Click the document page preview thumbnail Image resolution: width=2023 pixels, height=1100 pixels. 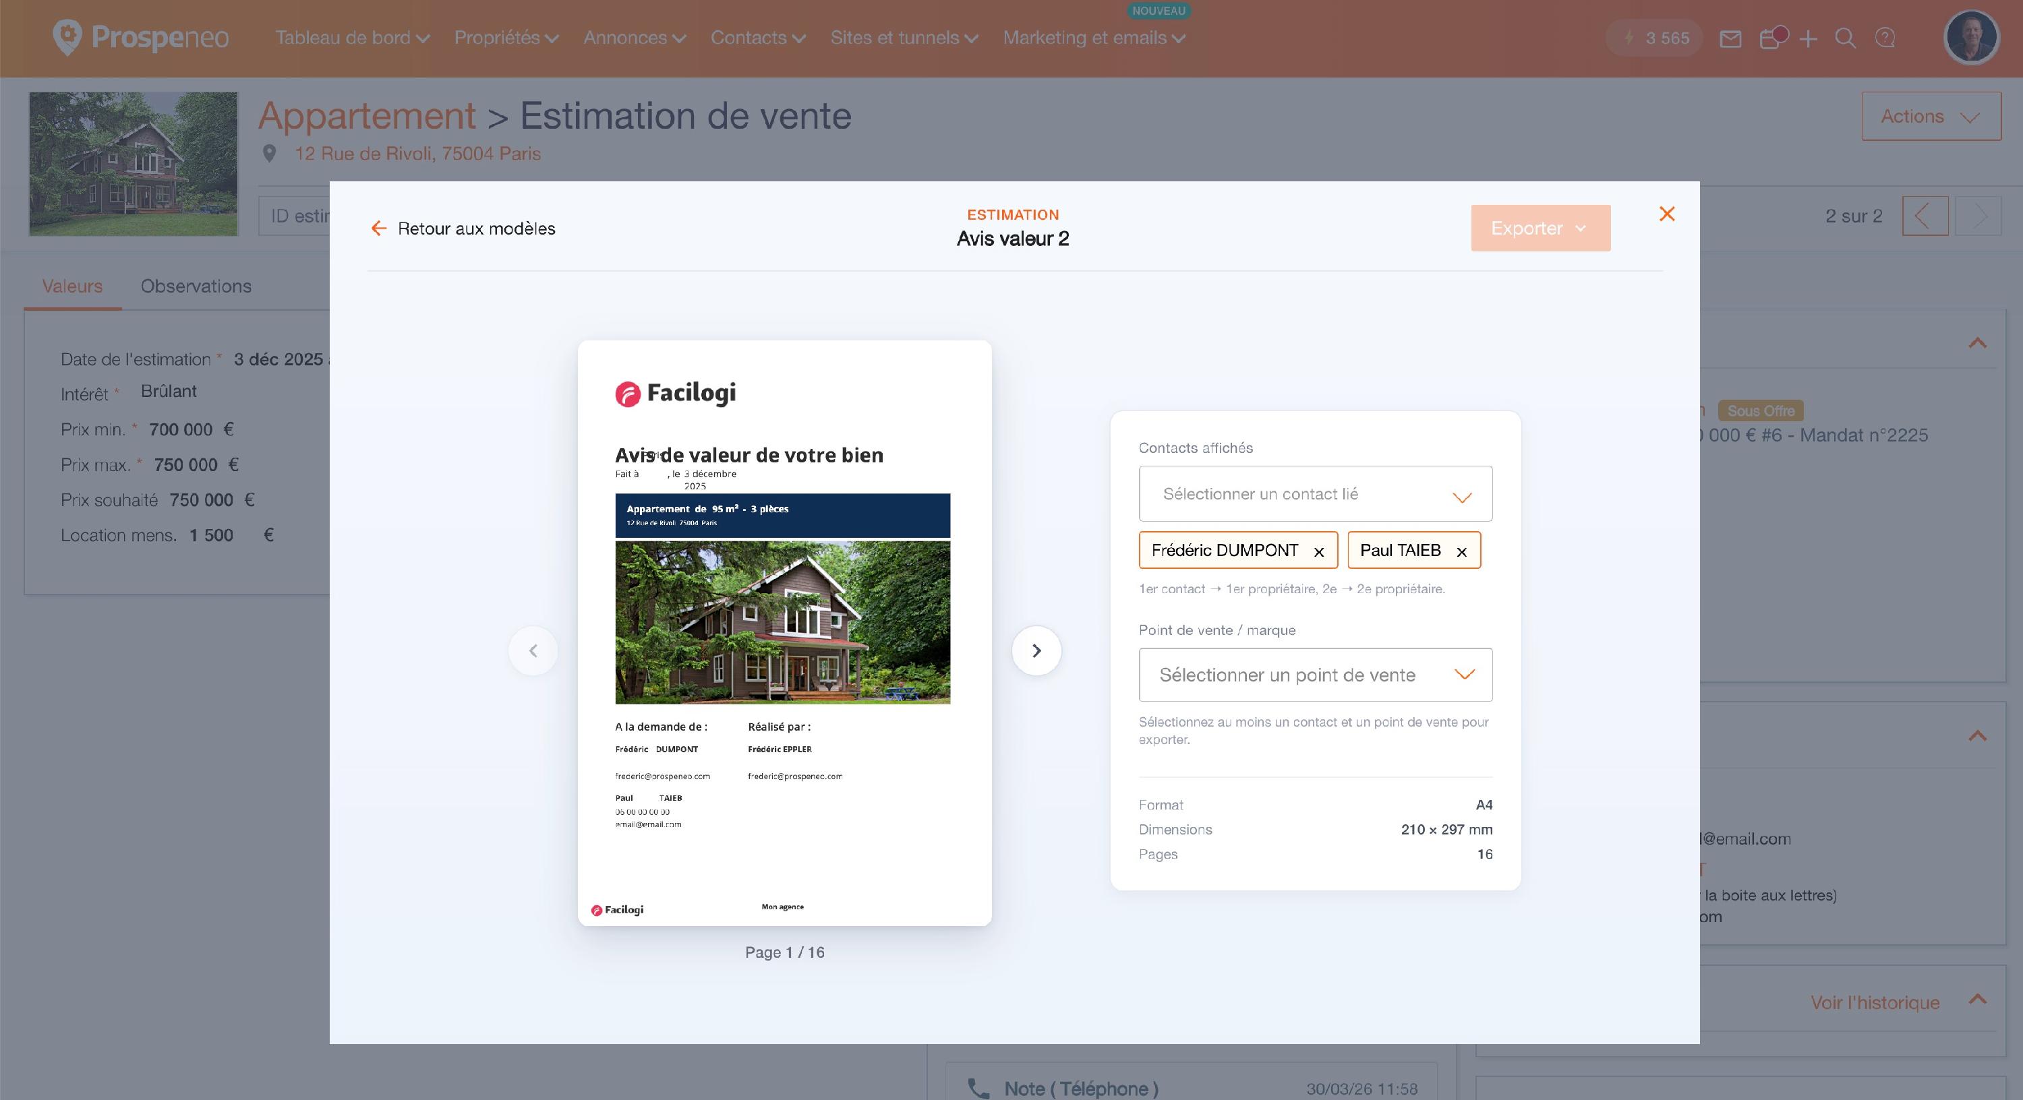pyautogui.click(x=784, y=633)
